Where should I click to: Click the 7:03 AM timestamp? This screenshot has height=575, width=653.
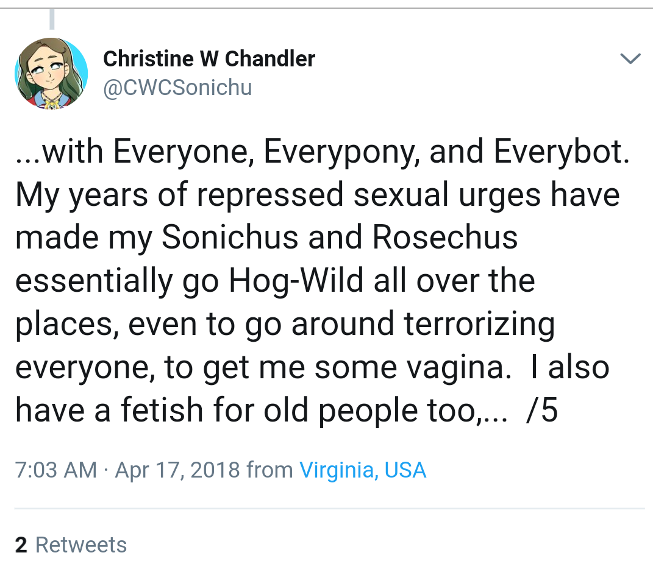tap(56, 470)
